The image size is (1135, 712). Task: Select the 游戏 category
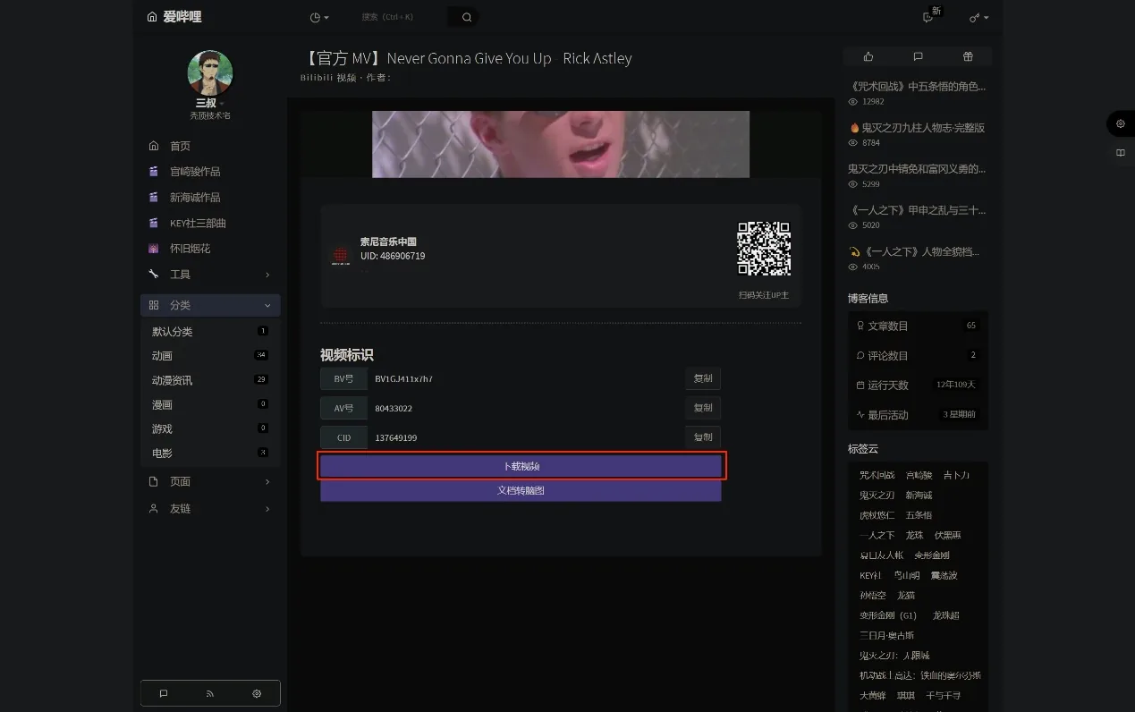tap(210, 428)
